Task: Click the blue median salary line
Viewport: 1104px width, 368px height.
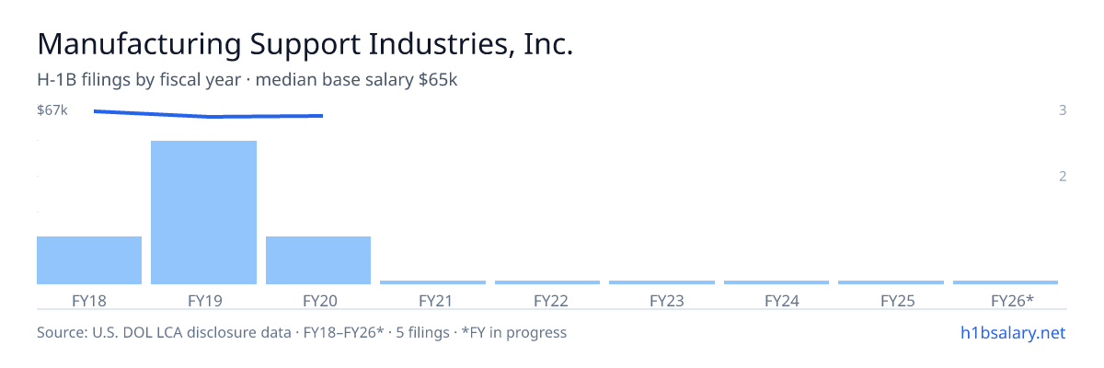Action: [x=208, y=114]
